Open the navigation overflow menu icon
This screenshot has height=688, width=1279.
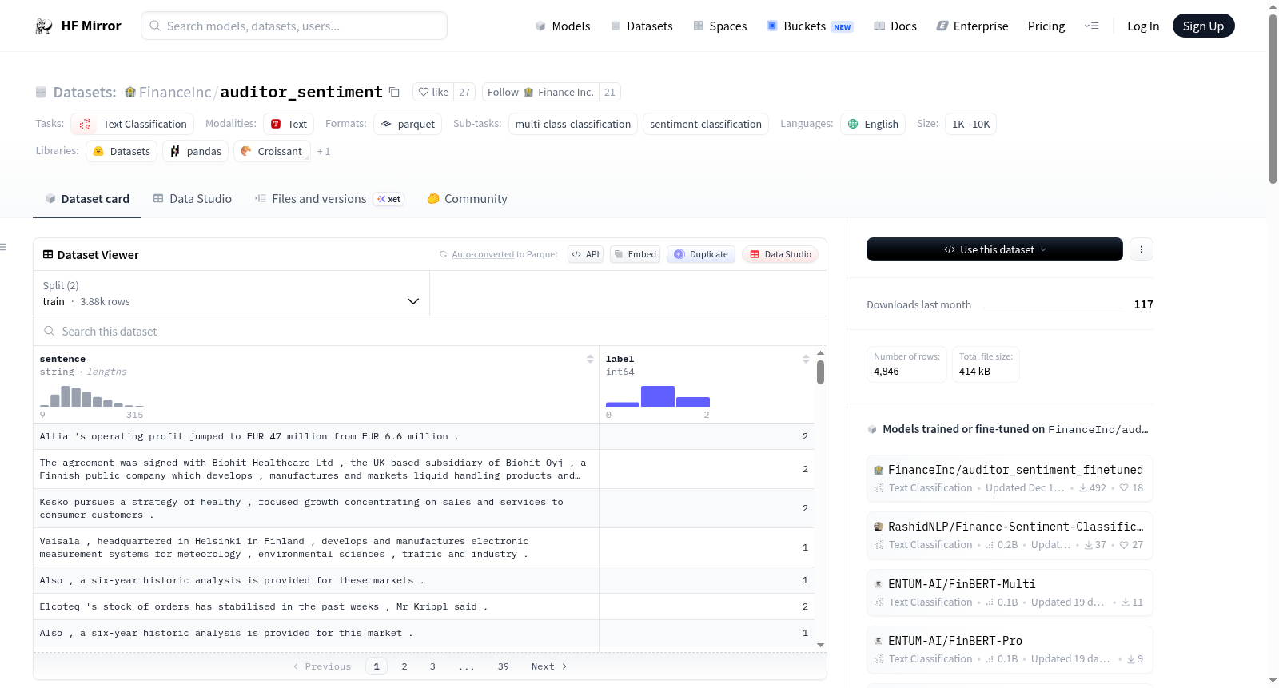pyautogui.click(x=1091, y=26)
